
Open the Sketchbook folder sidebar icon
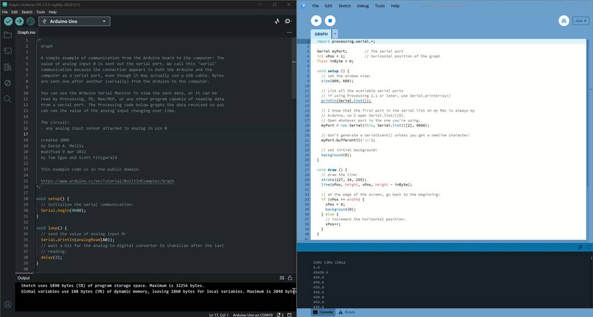pyautogui.click(x=8, y=35)
